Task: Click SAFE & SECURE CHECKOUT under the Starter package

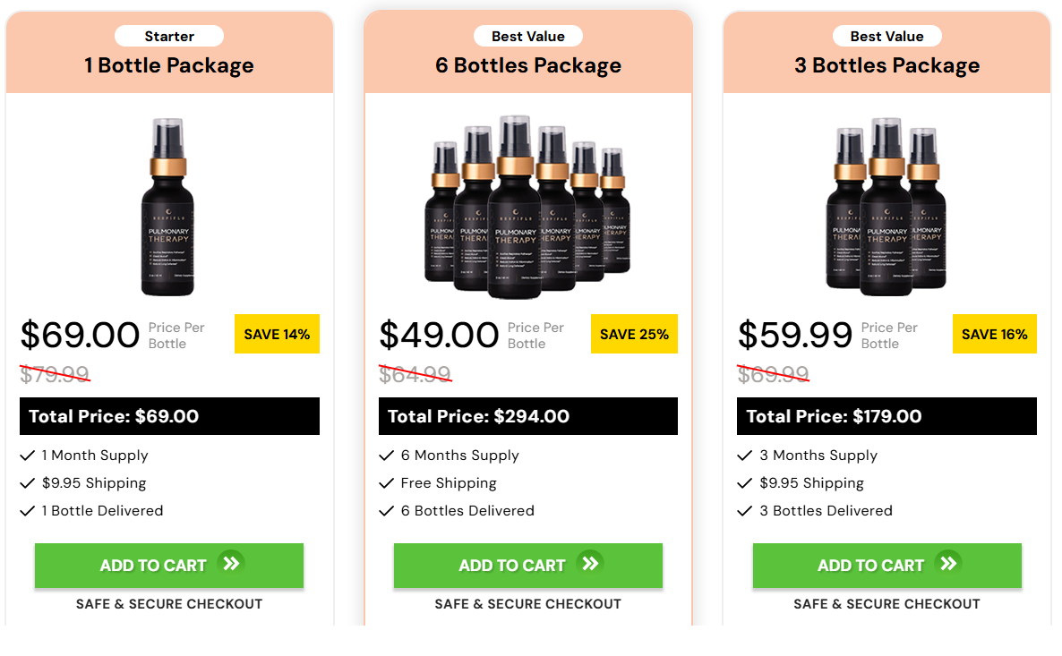Action: pos(169,604)
